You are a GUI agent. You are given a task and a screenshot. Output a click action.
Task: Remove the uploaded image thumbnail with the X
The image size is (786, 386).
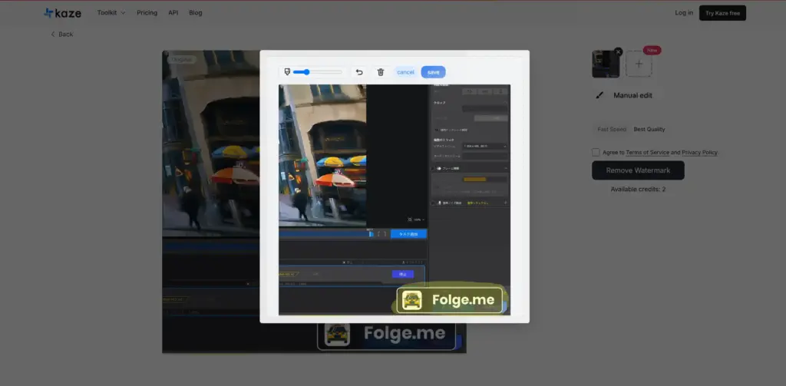point(618,51)
